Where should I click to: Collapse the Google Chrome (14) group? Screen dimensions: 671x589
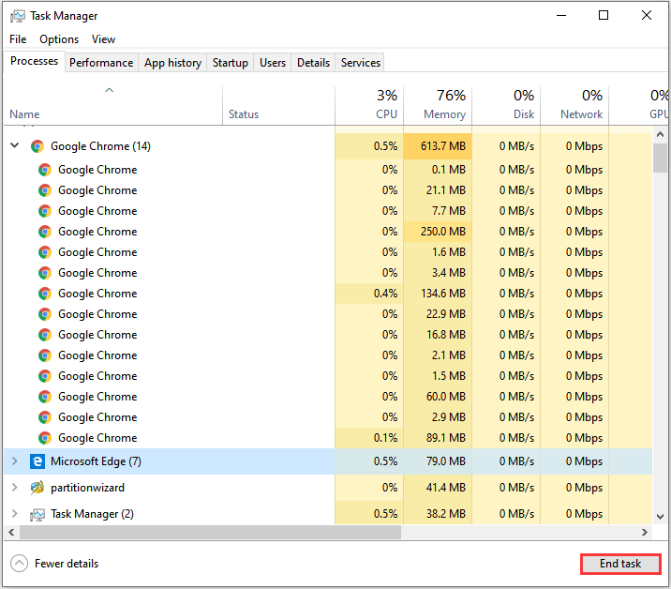click(15, 145)
